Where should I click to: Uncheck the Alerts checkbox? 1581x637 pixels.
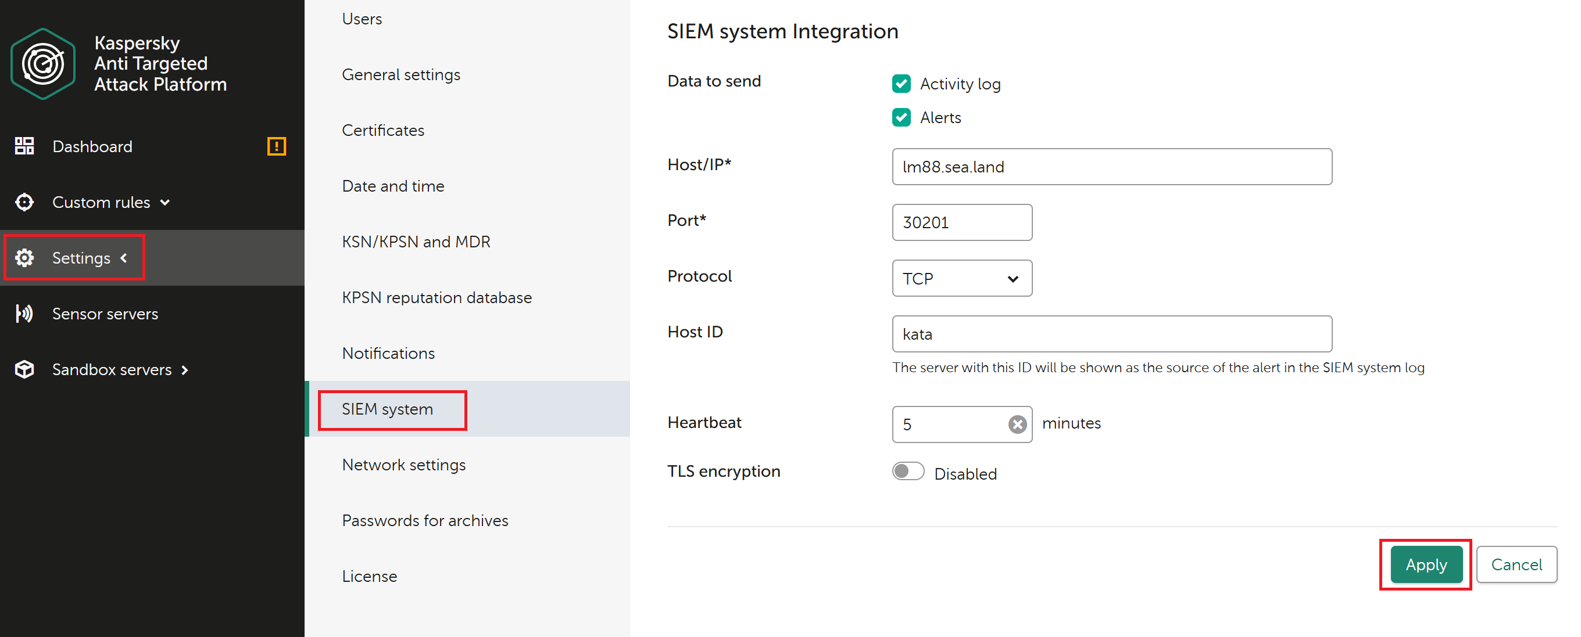click(x=901, y=117)
